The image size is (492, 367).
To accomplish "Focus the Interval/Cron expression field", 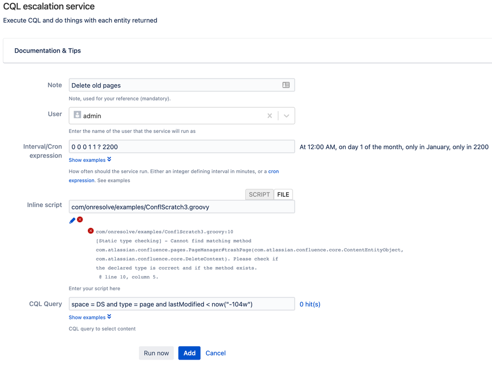I will click(x=182, y=147).
